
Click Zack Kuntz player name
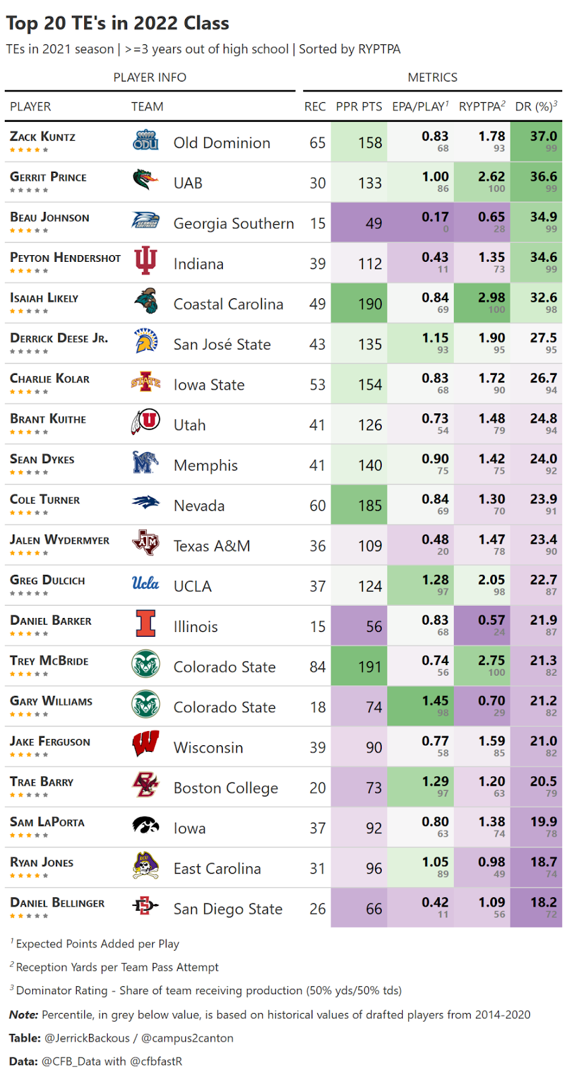pyautogui.click(x=42, y=137)
